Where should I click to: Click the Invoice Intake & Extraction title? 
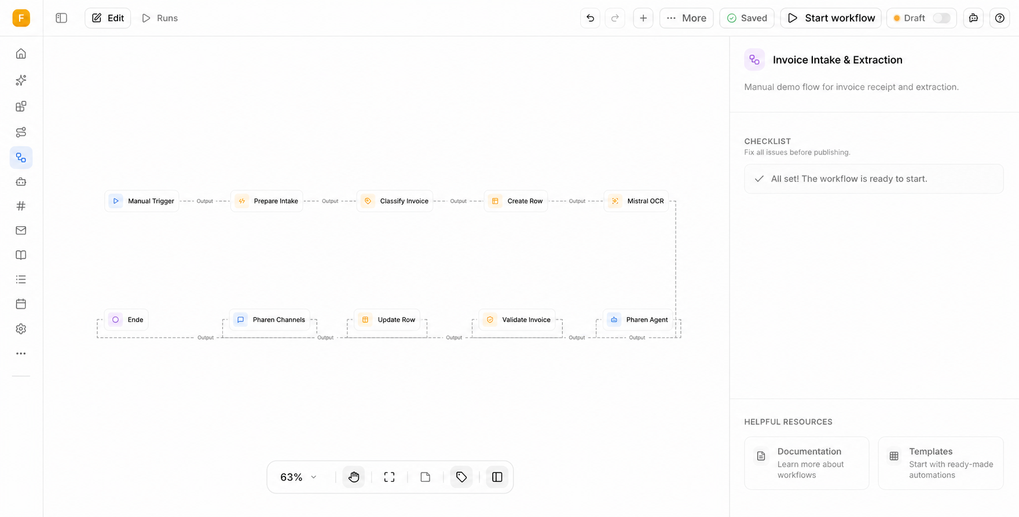click(837, 60)
